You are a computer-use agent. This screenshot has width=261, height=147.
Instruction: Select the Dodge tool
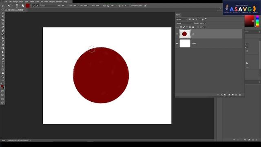[3, 56]
